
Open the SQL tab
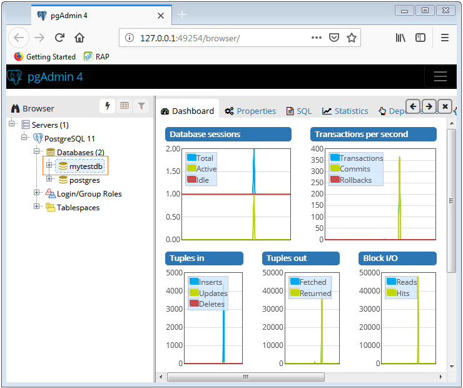tap(299, 111)
